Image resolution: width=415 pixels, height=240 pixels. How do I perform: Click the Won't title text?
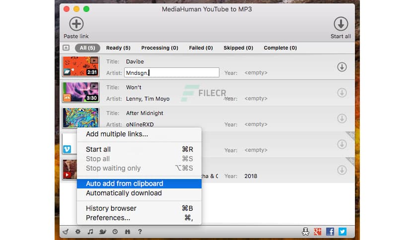pos(134,87)
